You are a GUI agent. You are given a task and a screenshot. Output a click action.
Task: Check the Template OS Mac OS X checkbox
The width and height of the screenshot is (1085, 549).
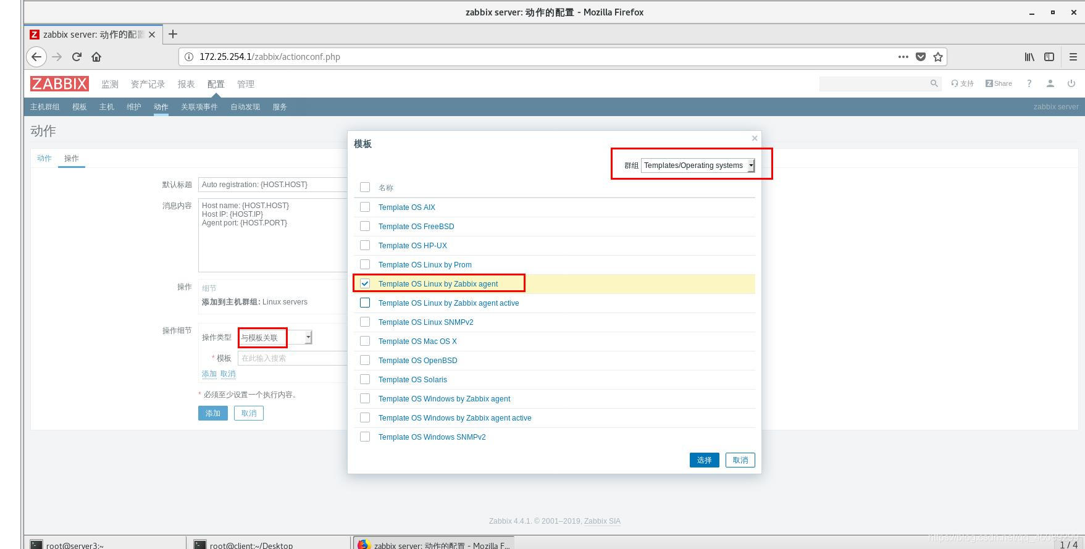(365, 341)
